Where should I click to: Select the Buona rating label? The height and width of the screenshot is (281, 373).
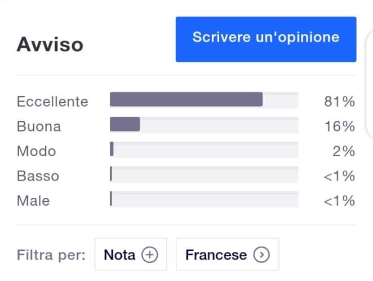(38, 126)
